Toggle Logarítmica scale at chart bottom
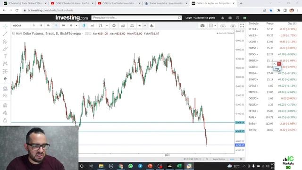Screen dimensions: 302x170 pos(218,159)
